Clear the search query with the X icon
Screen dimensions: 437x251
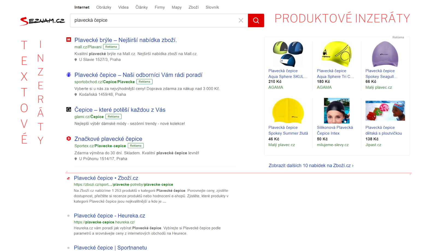click(241, 20)
